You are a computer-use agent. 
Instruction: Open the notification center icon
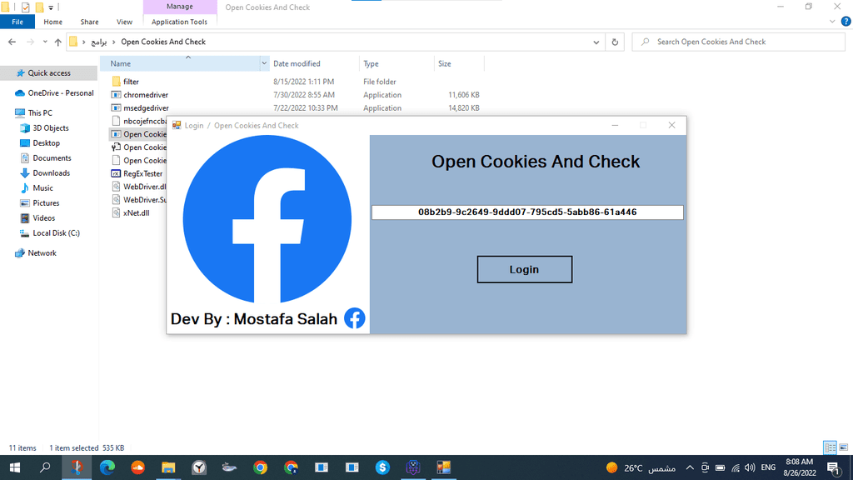(x=833, y=467)
